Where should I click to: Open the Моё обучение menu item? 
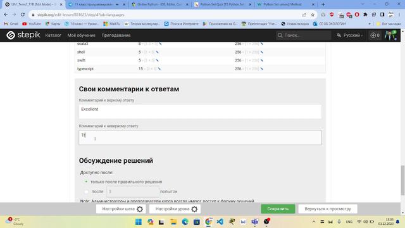(82, 35)
